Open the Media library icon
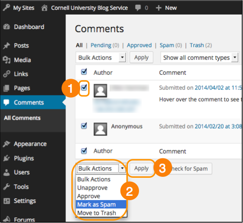 6,60
